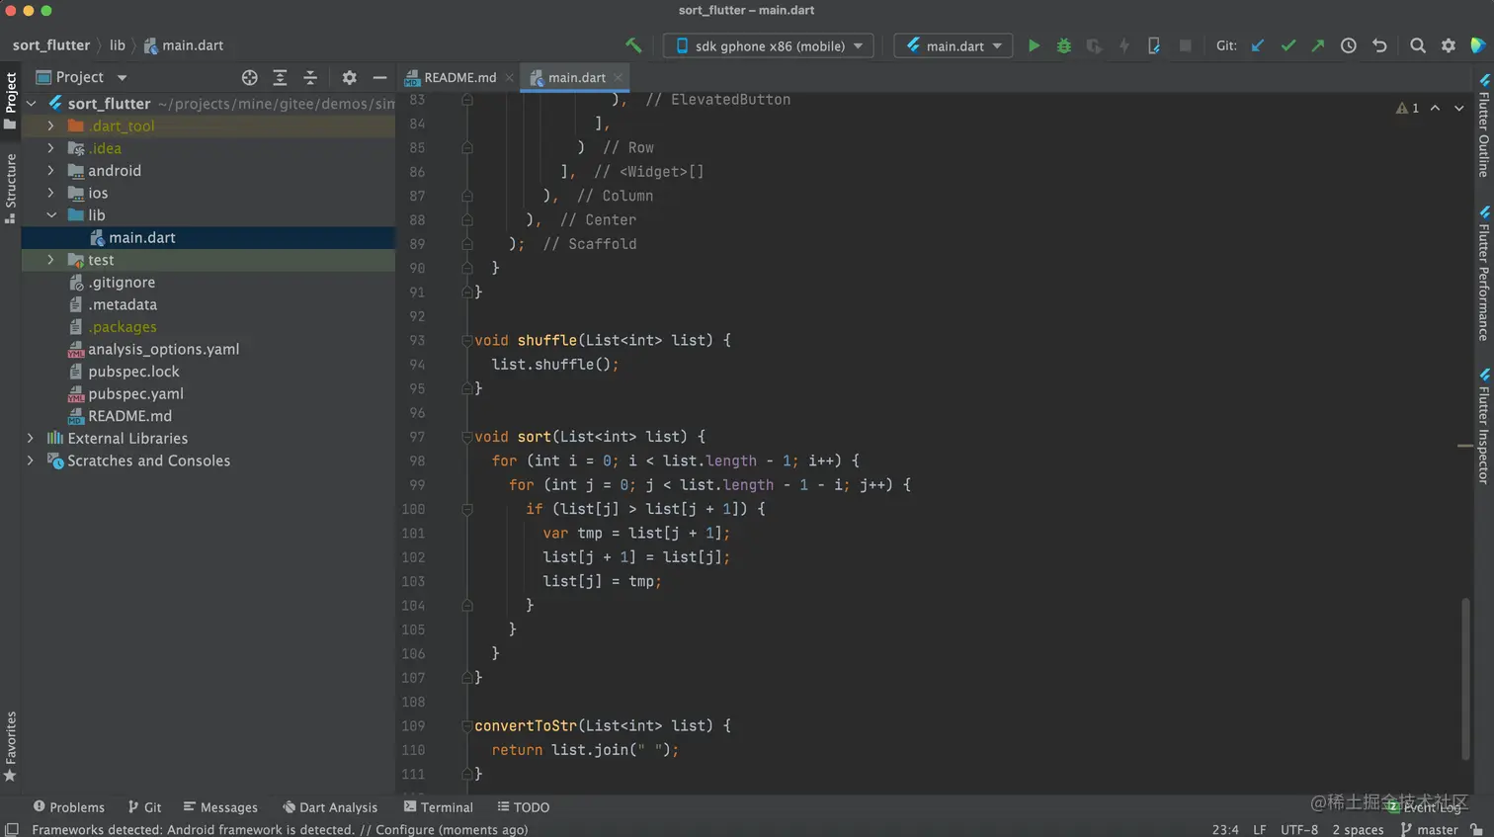The image size is (1494, 837).
Task: Open the Messages tool window tab
Action: 220,807
